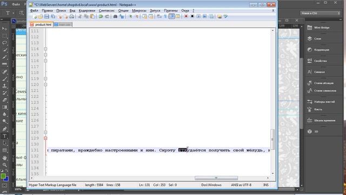Screen dimensions: 346x195
Task: Click the Redo arrow toolbar icon
Action: tap(107, 16)
